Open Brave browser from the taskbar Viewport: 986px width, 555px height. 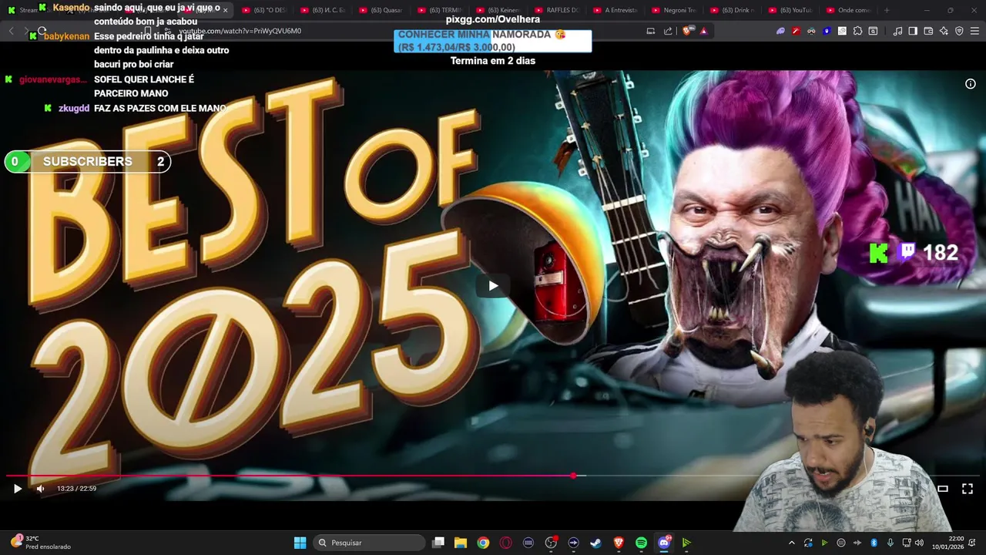pos(619,543)
